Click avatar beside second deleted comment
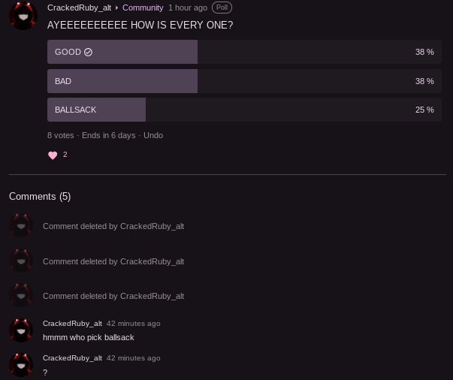Viewport: 453px width, 380px height. pyautogui.click(x=21, y=261)
